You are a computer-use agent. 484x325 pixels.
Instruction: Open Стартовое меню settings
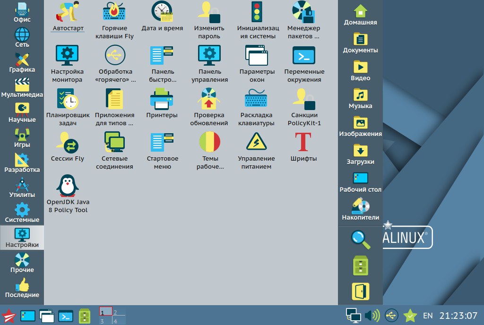pos(163,151)
